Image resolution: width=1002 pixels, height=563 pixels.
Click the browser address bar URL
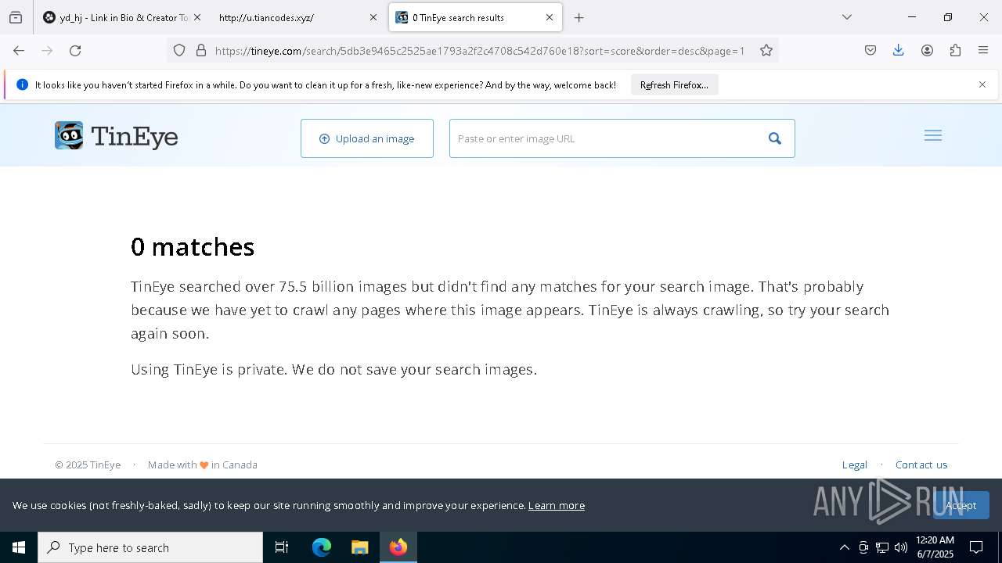tap(480, 51)
